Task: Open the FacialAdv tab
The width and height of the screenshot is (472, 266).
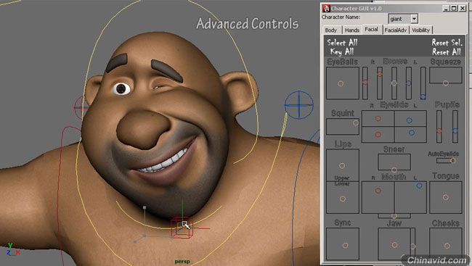Action: (396, 30)
